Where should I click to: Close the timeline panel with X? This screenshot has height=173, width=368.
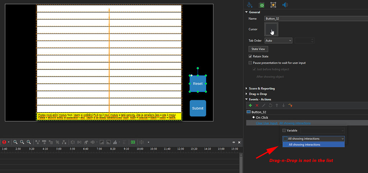point(239,142)
